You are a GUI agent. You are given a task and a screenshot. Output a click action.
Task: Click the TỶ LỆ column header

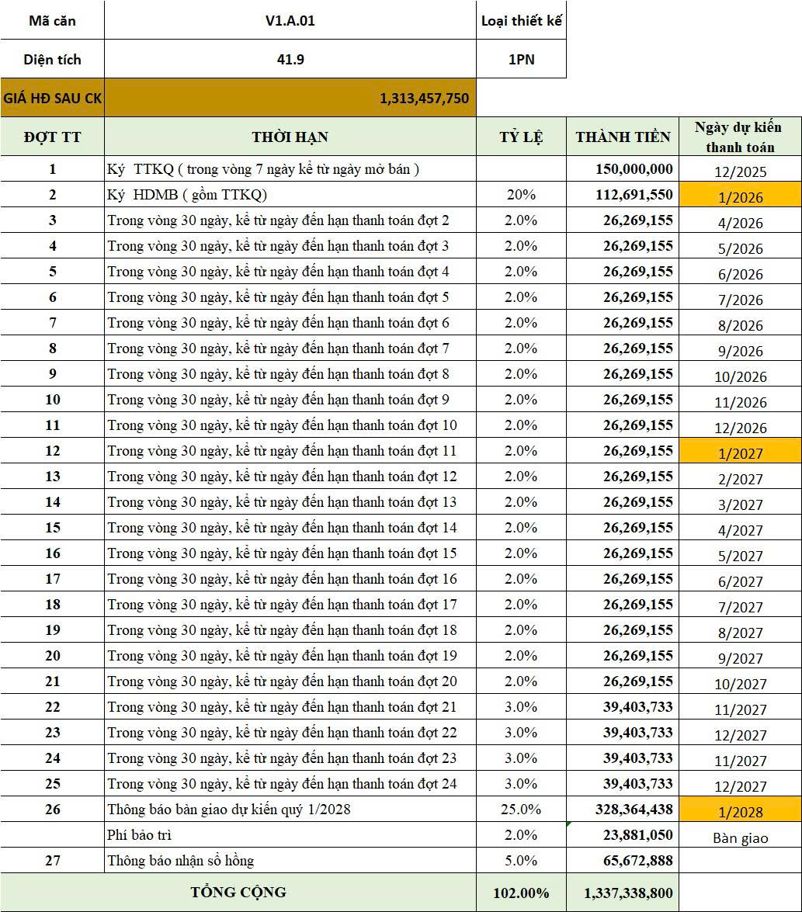coord(521,137)
